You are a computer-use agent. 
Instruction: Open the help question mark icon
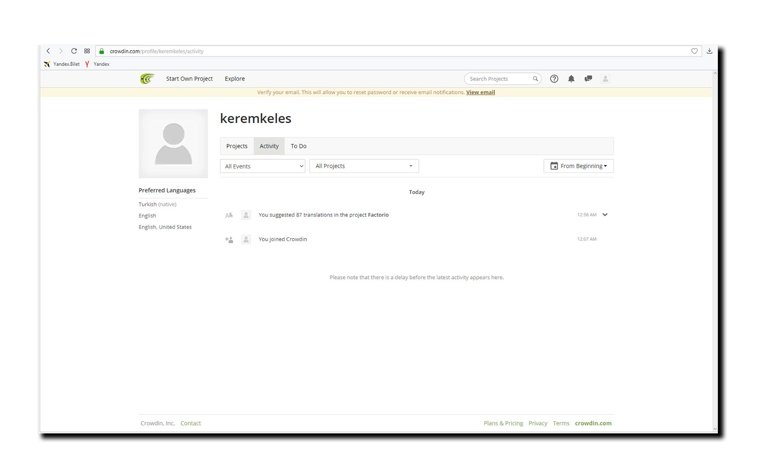click(x=554, y=79)
